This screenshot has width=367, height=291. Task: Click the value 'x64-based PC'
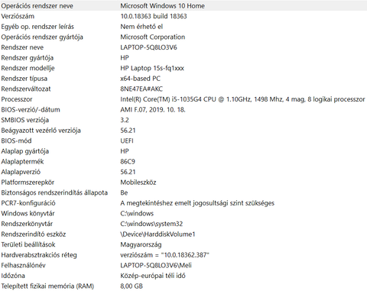click(141, 79)
